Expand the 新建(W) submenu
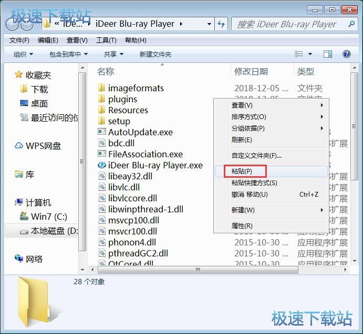Image resolution: width=363 pixels, height=334 pixels. point(271,210)
